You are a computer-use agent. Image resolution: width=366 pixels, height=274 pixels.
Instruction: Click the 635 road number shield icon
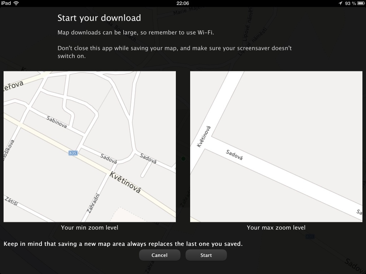pos(73,153)
